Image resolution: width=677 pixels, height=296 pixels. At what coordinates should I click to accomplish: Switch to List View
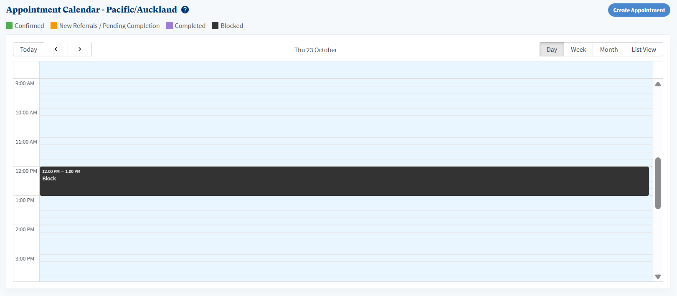point(644,49)
